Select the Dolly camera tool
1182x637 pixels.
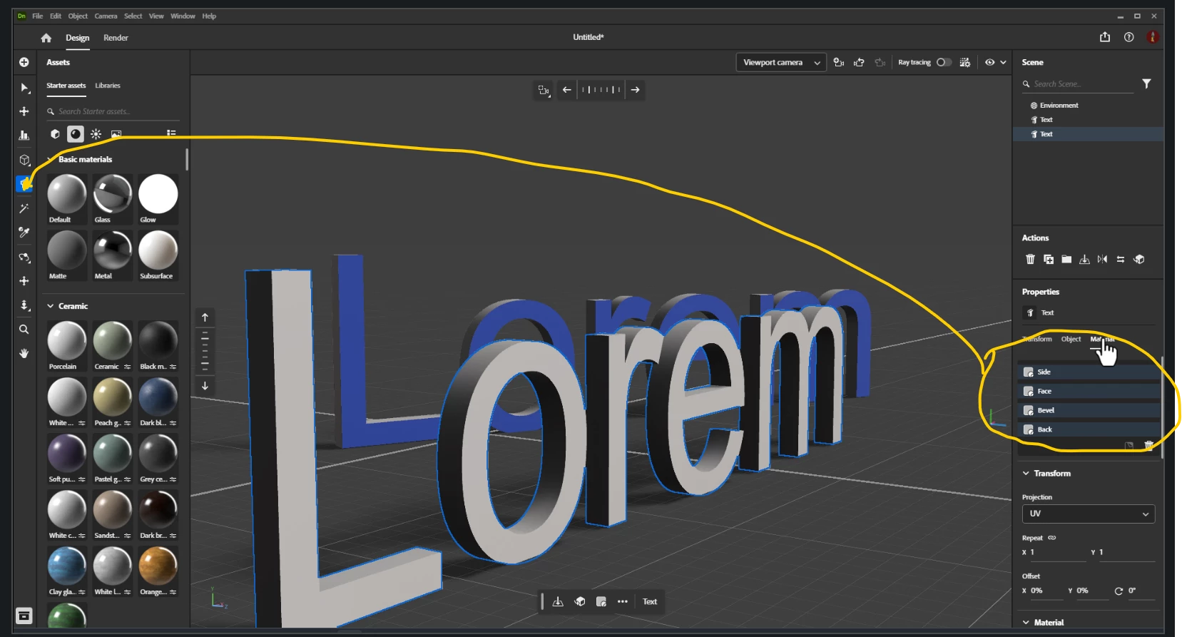point(24,305)
